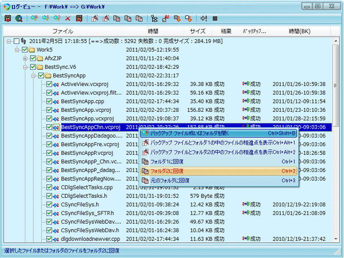Click file icon beside BestSyncAppChn.vcproj
The image size is (344, 258).
[56, 127]
